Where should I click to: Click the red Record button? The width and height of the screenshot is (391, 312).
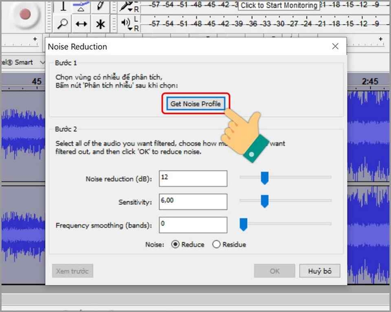tap(25, 14)
